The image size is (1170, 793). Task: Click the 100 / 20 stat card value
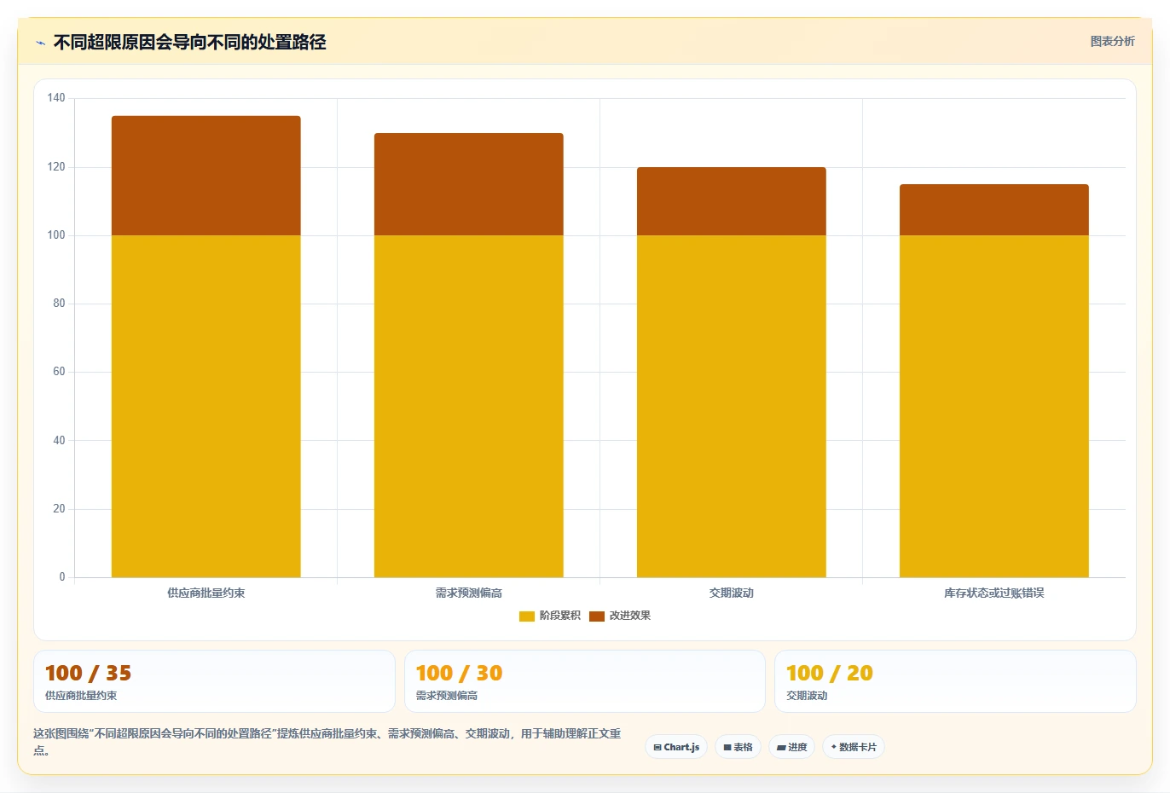830,673
